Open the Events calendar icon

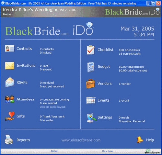[91, 100]
